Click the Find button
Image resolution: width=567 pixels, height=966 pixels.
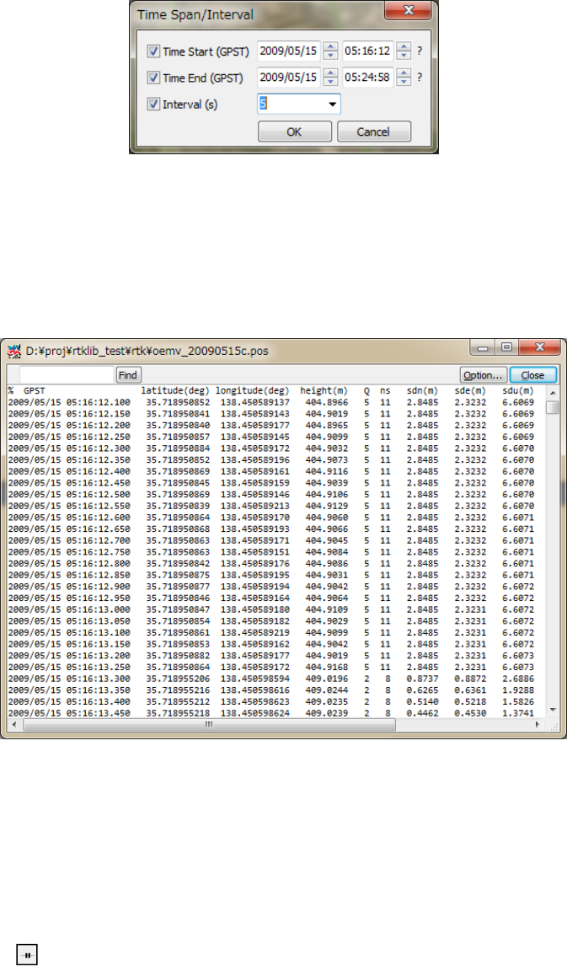pyautogui.click(x=128, y=374)
